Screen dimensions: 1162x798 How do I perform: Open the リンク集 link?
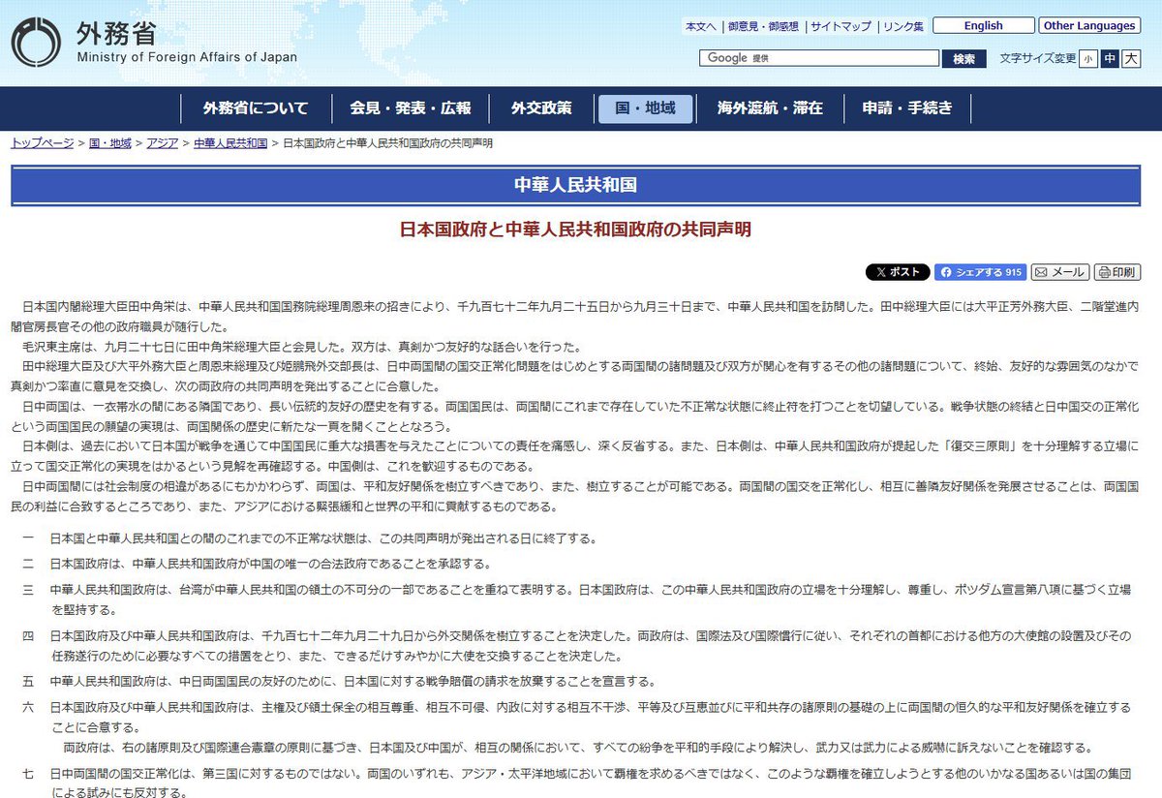point(903,26)
